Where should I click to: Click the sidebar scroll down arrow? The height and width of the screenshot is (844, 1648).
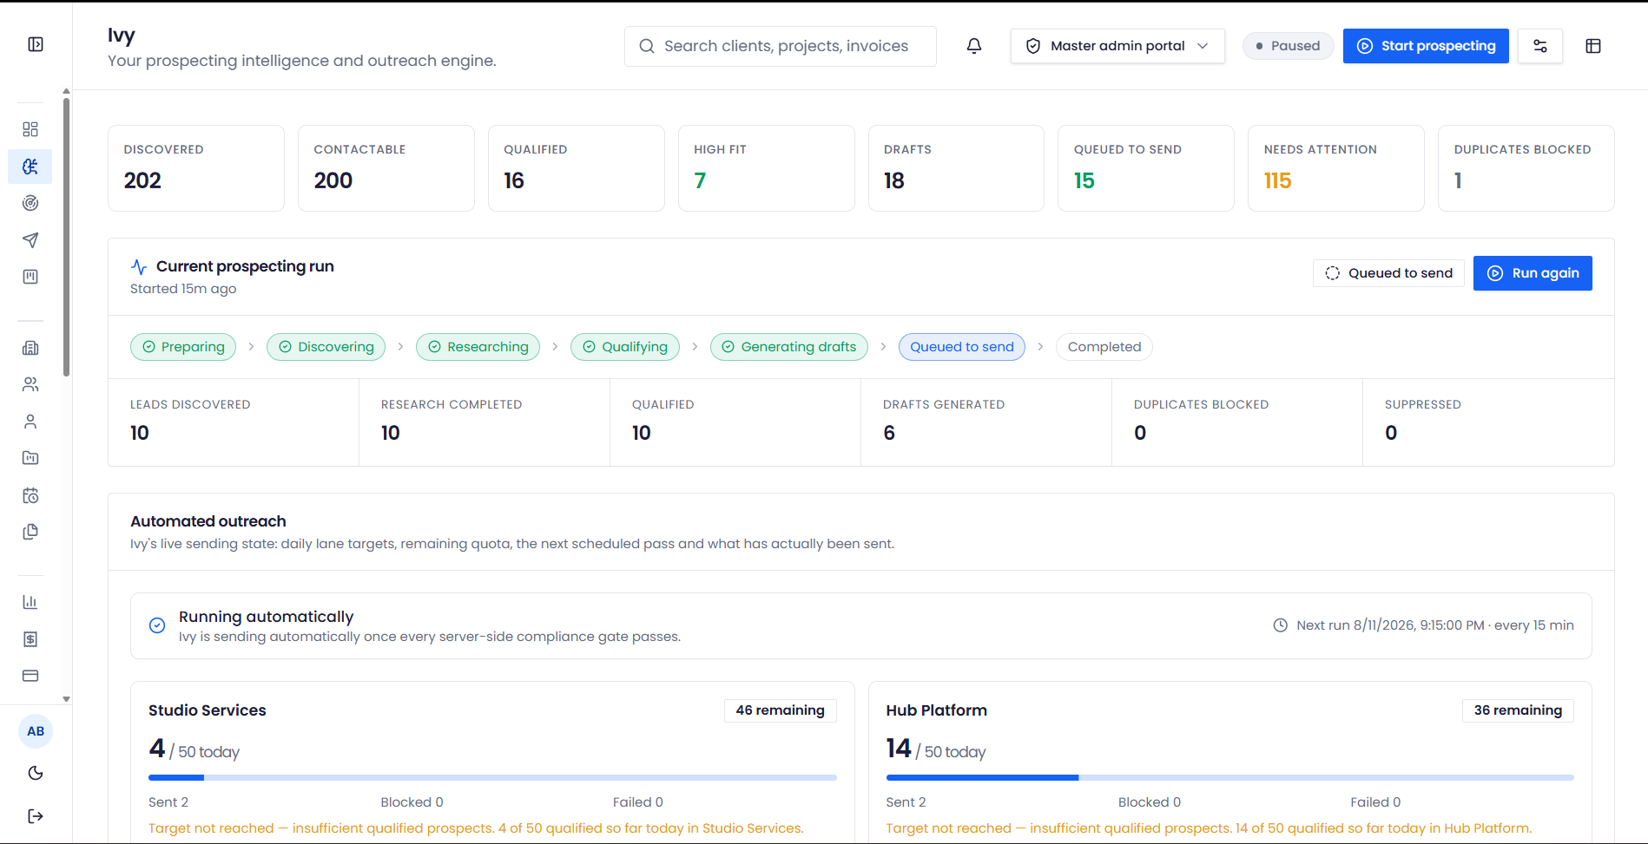[x=67, y=699]
